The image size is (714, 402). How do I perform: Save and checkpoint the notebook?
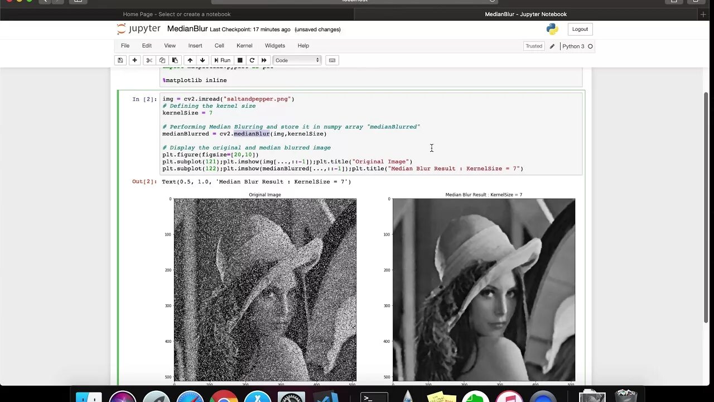pos(120,60)
